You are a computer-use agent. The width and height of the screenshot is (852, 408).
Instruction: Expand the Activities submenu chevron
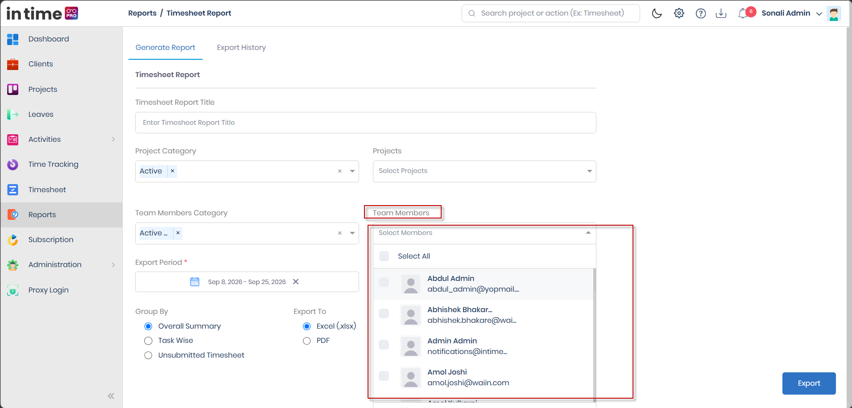[113, 140]
